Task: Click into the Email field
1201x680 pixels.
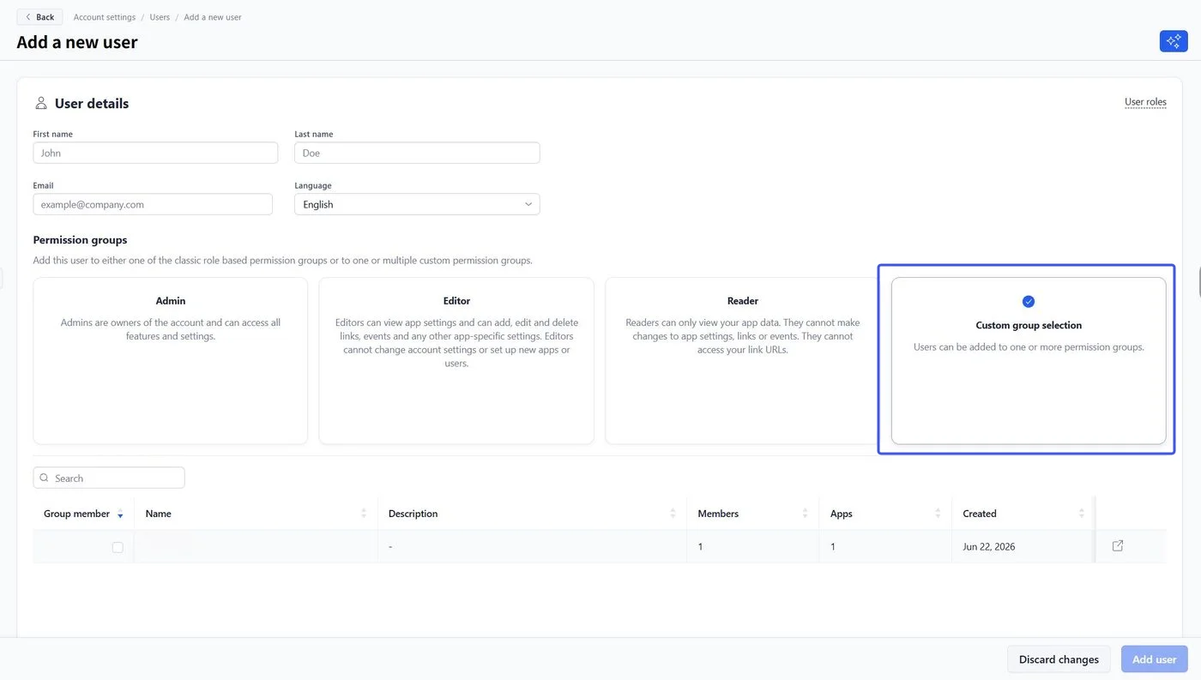Action: tap(153, 204)
